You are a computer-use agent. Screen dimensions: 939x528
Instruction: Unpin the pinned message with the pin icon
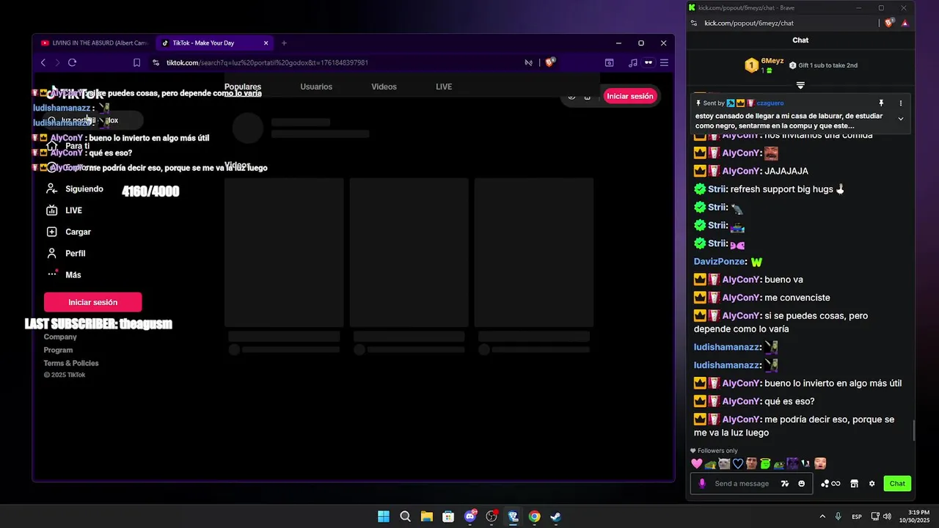pos(881,103)
